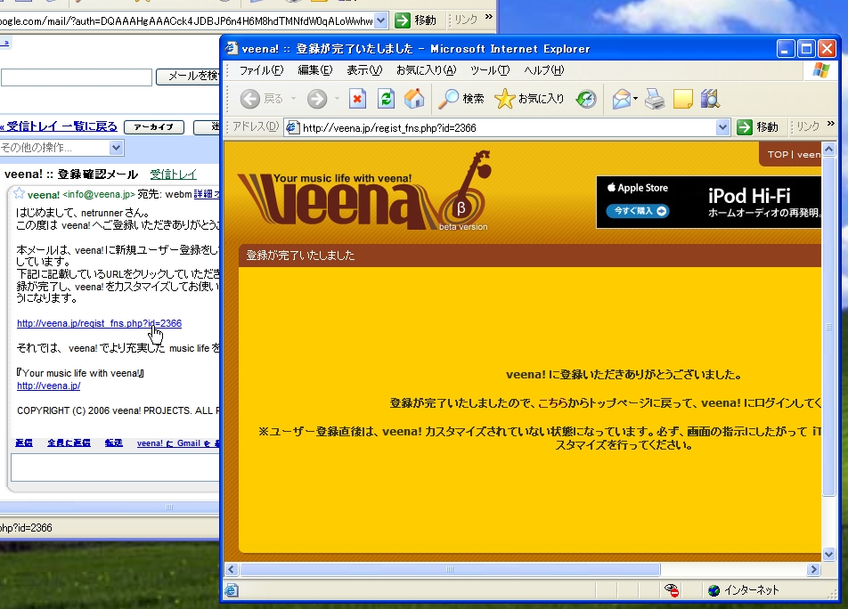848x609 pixels.
Task: Click the horizontal scrollbar thumb in veena! window
Action: 450,570
